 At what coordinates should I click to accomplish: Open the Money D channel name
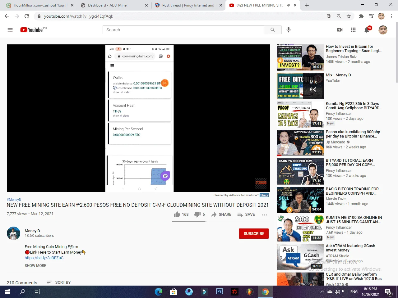pyautogui.click(x=32, y=231)
